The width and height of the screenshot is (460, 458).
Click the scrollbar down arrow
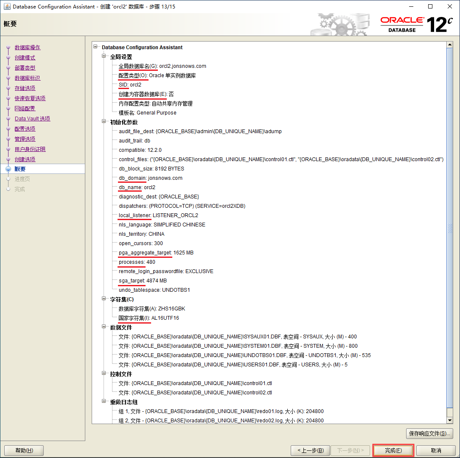pos(450,420)
